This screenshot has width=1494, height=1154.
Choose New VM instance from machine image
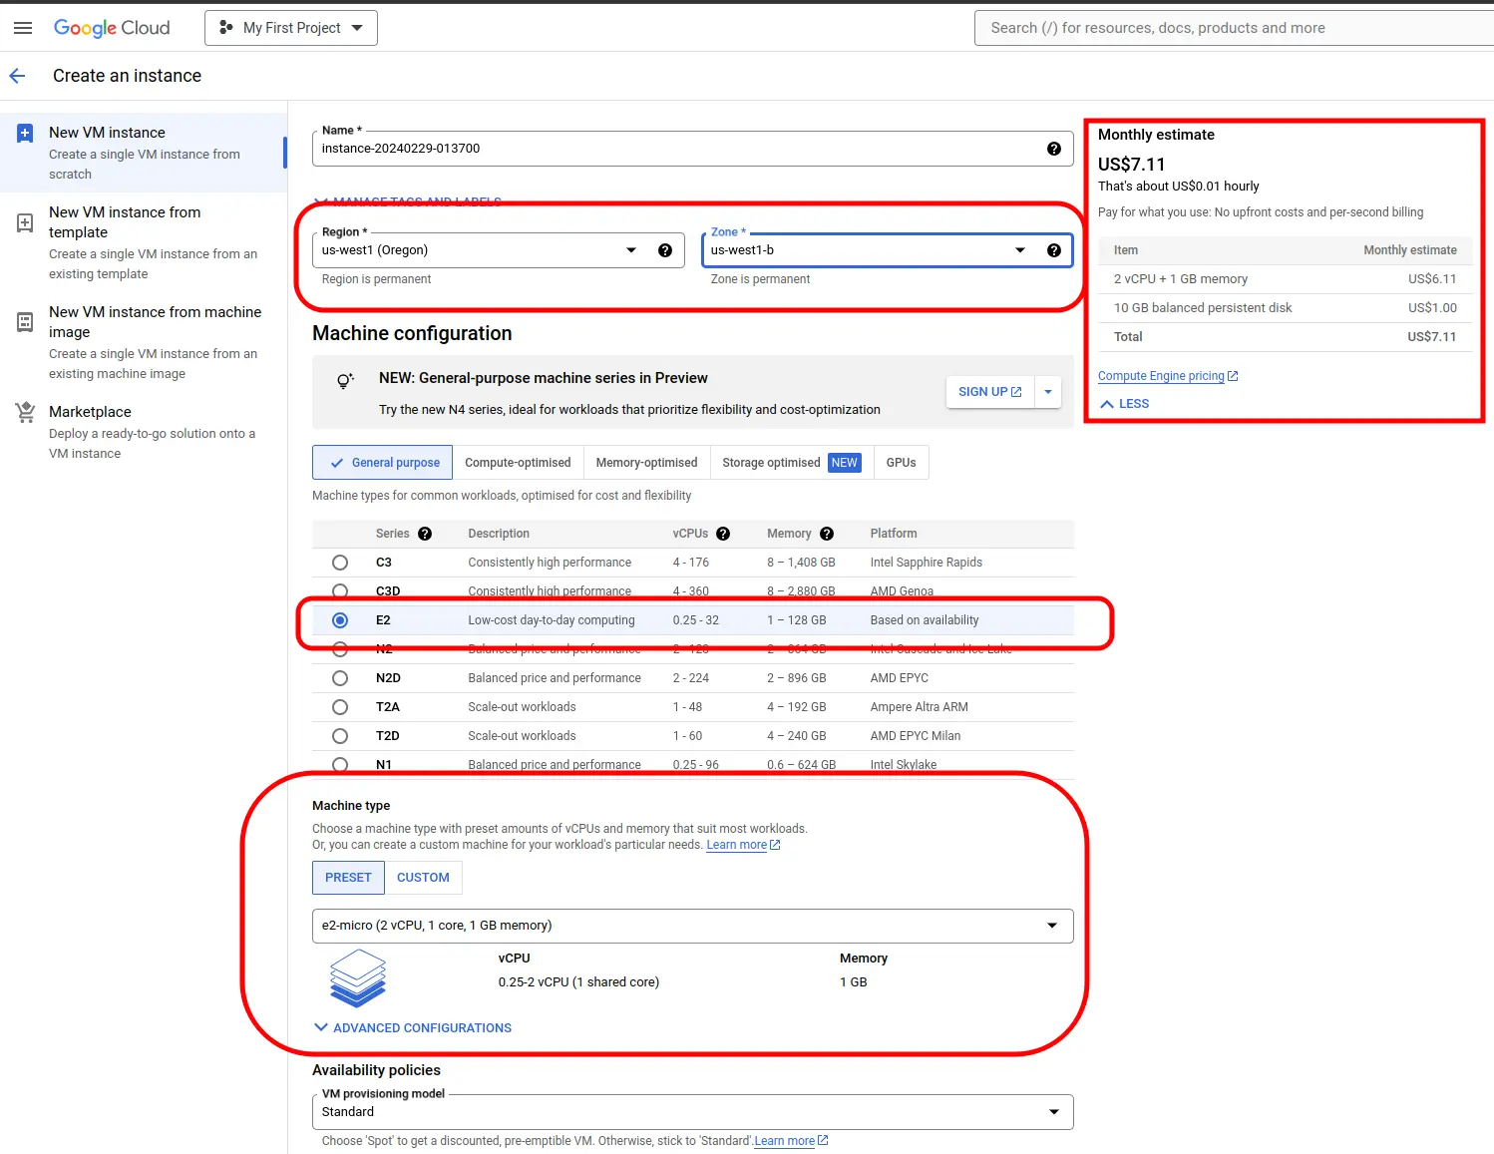pyautogui.click(x=144, y=342)
